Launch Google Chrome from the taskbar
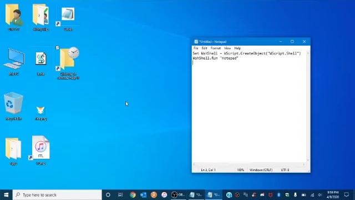355x200 pixels. 133,195
